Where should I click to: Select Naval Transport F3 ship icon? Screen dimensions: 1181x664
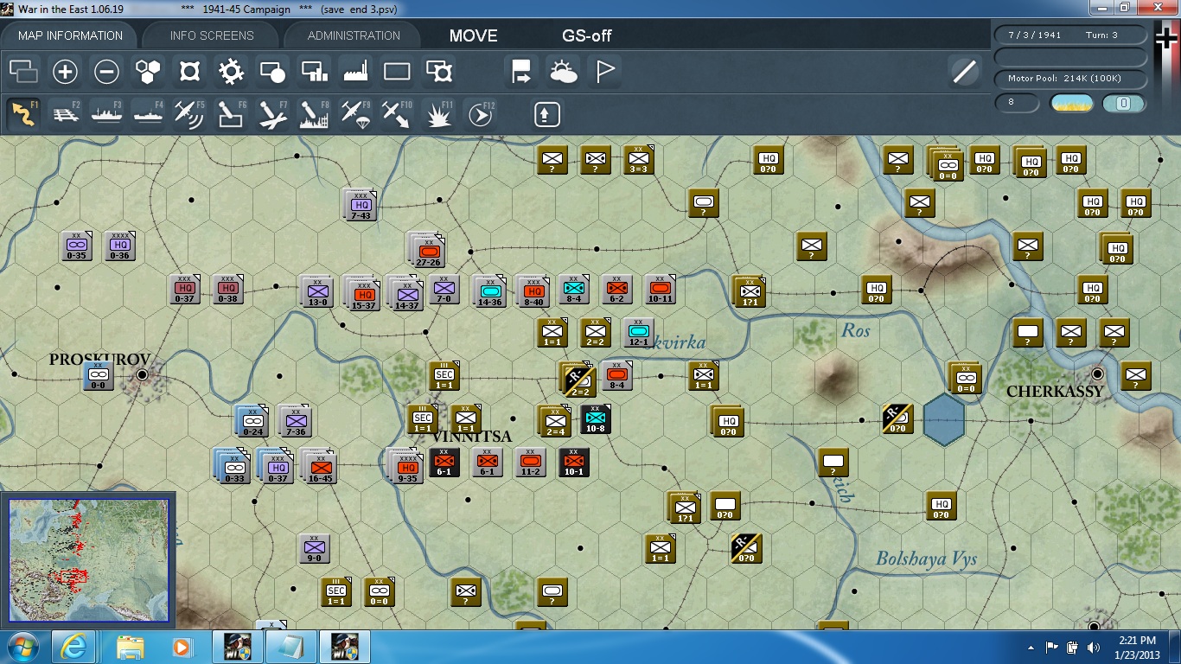click(x=107, y=114)
